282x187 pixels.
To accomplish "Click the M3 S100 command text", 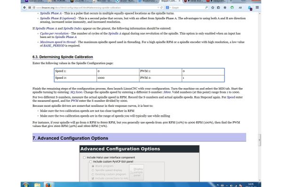I will pos(76,92).
